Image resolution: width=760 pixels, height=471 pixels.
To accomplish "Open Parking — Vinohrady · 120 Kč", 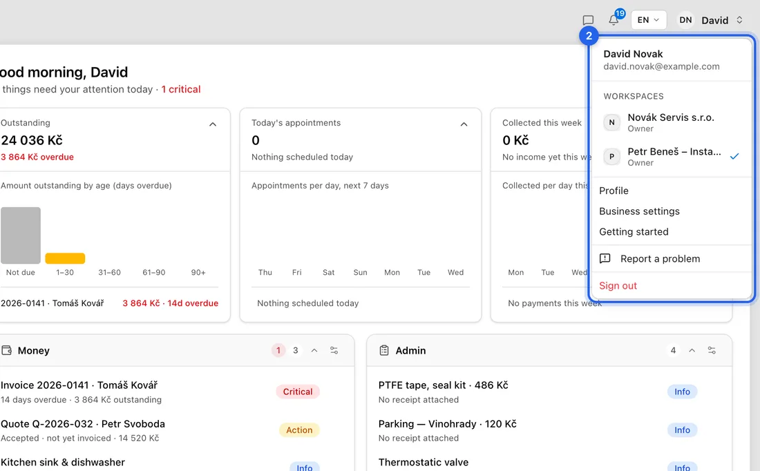I will pyautogui.click(x=448, y=424).
